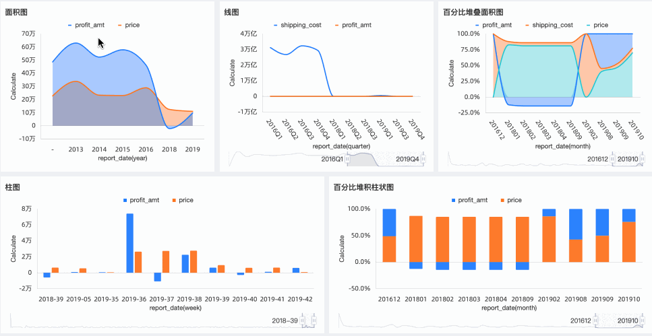Click tall blue profit_amt bar for 2019-36
Image resolution: width=652 pixels, height=336 pixels.
(x=129, y=243)
